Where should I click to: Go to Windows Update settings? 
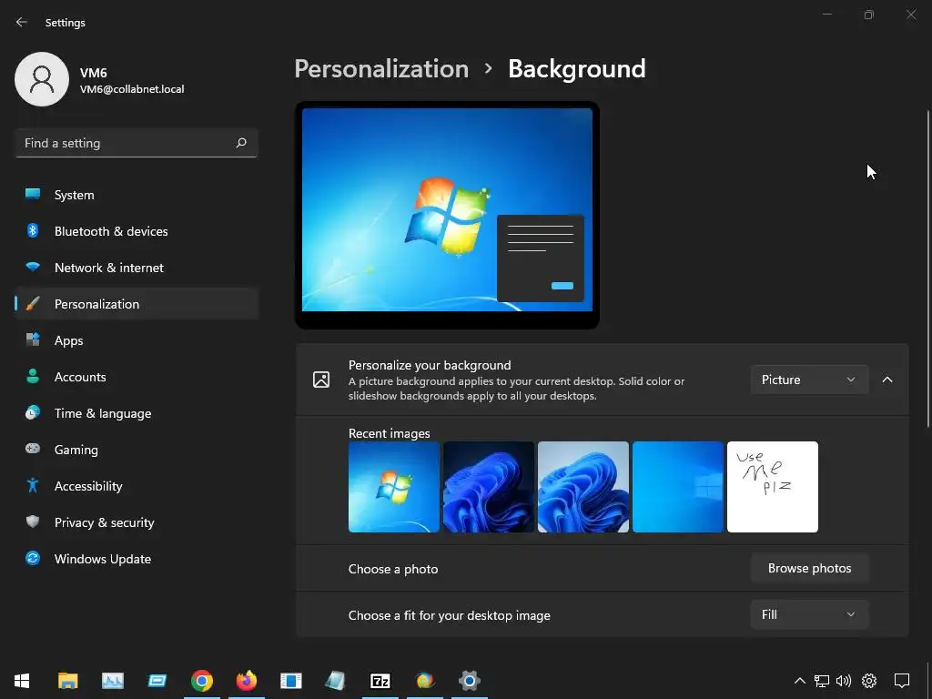tap(137, 559)
